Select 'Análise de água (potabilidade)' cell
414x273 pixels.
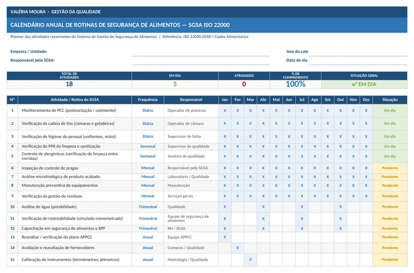(x=75, y=207)
